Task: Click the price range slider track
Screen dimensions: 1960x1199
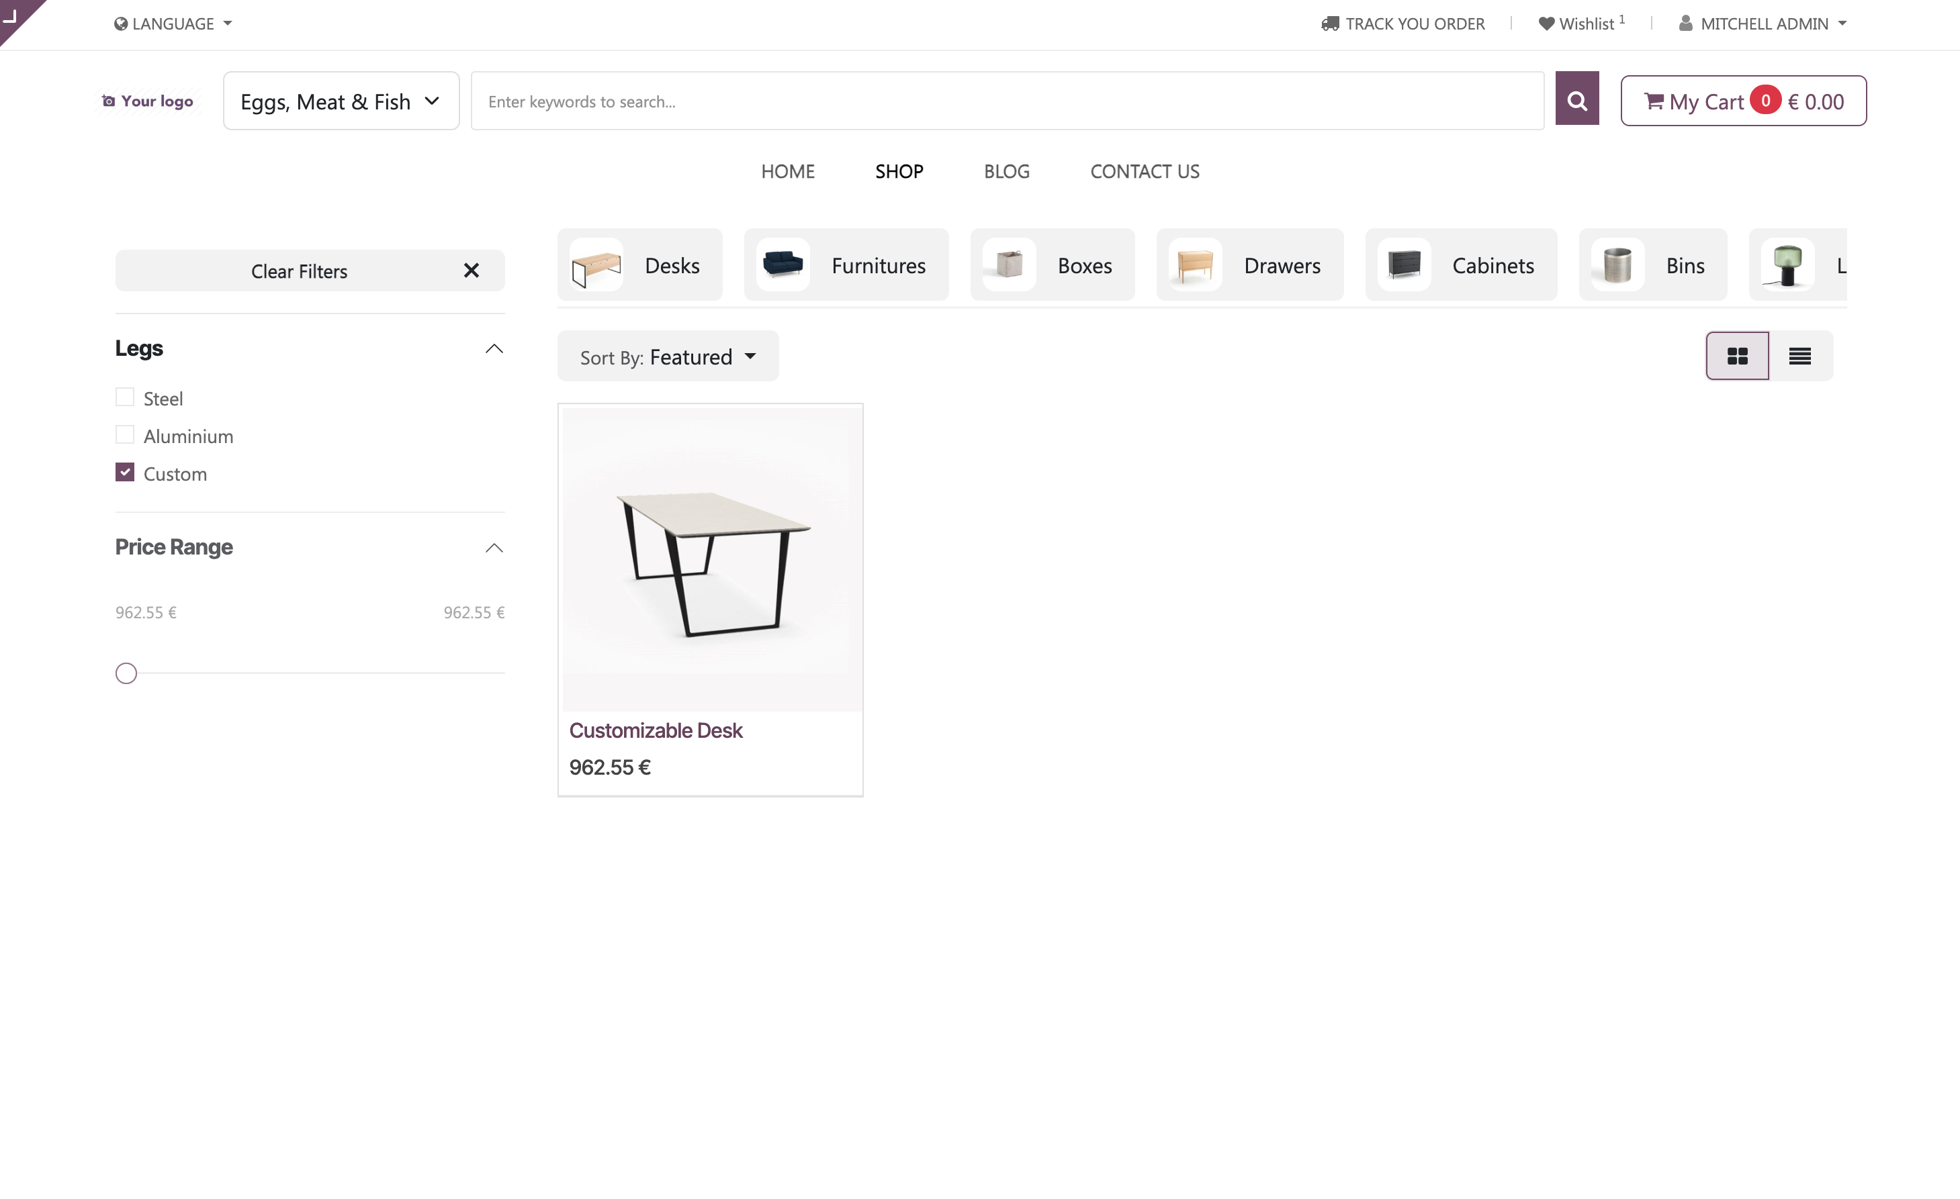Action: pyautogui.click(x=310, y=673)
